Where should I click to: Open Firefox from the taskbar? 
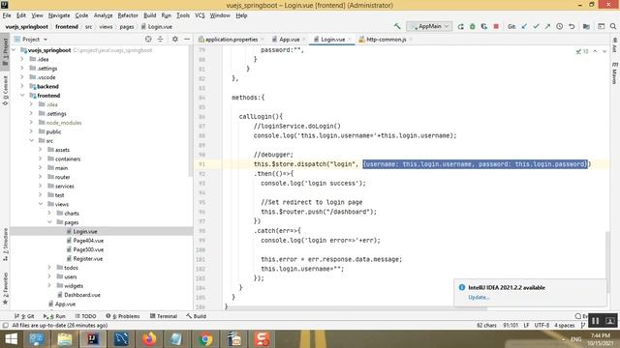pyautogui.click(x=149, y=339)
